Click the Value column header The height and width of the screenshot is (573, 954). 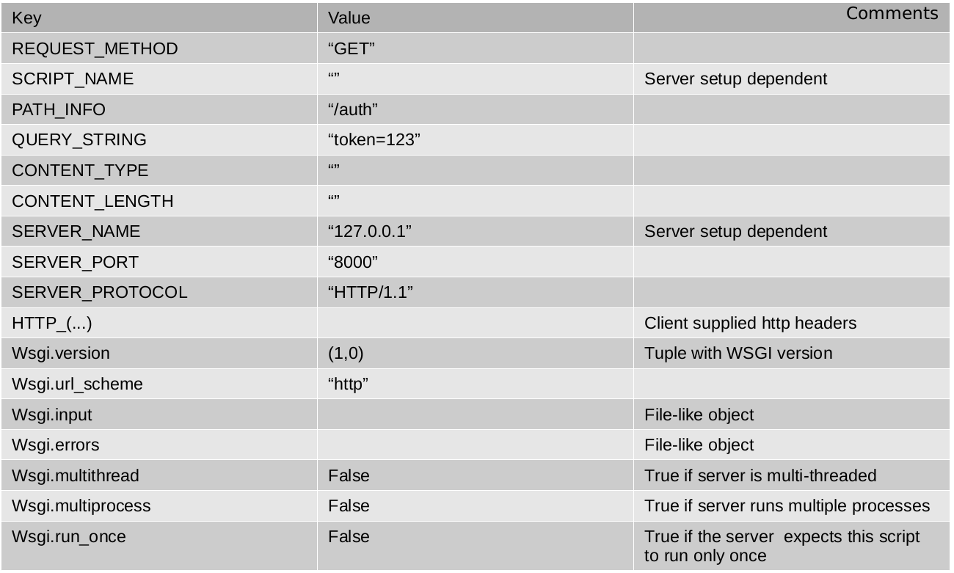tap(349, 18)
